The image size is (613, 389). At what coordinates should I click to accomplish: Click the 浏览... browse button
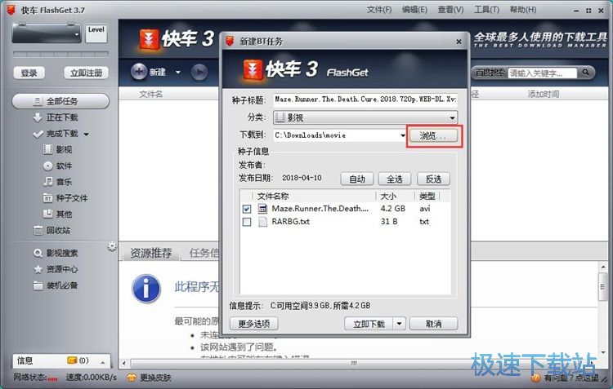[x=433, y=135]
